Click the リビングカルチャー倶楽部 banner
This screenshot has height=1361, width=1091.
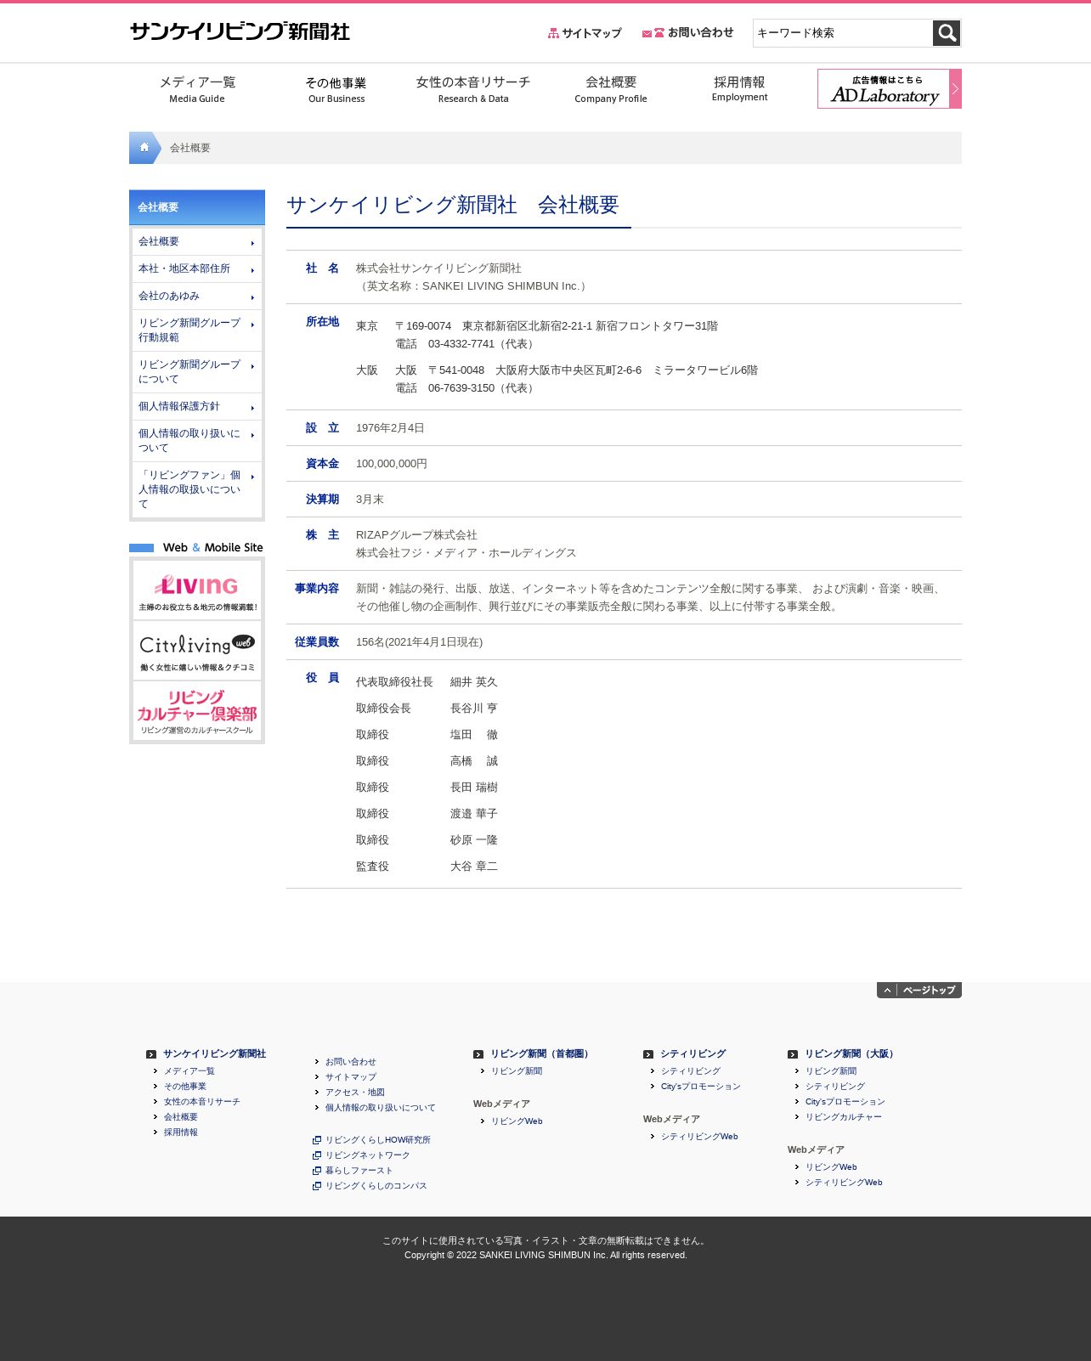tap(197, 710)
